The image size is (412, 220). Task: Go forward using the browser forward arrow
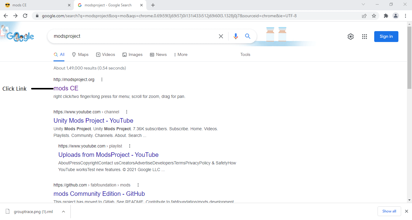(x=15, y=16)
